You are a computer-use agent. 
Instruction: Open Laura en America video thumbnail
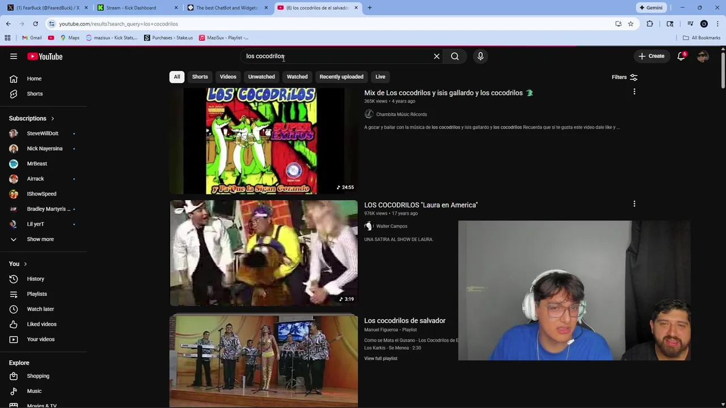click(264, 253)
